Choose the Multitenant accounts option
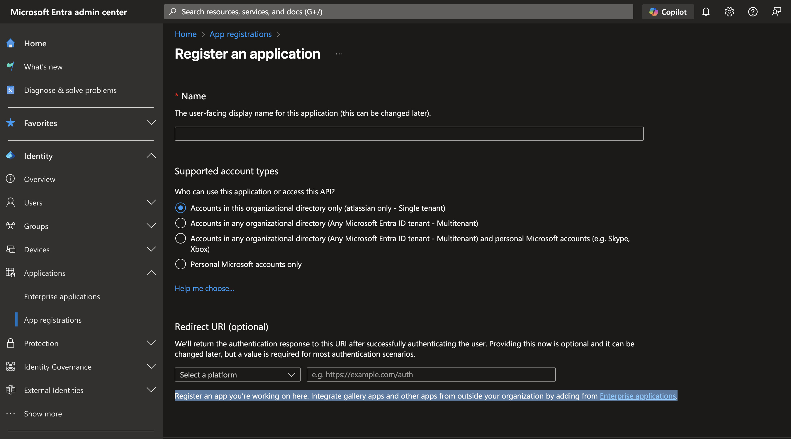 click(x=180, y=223)
